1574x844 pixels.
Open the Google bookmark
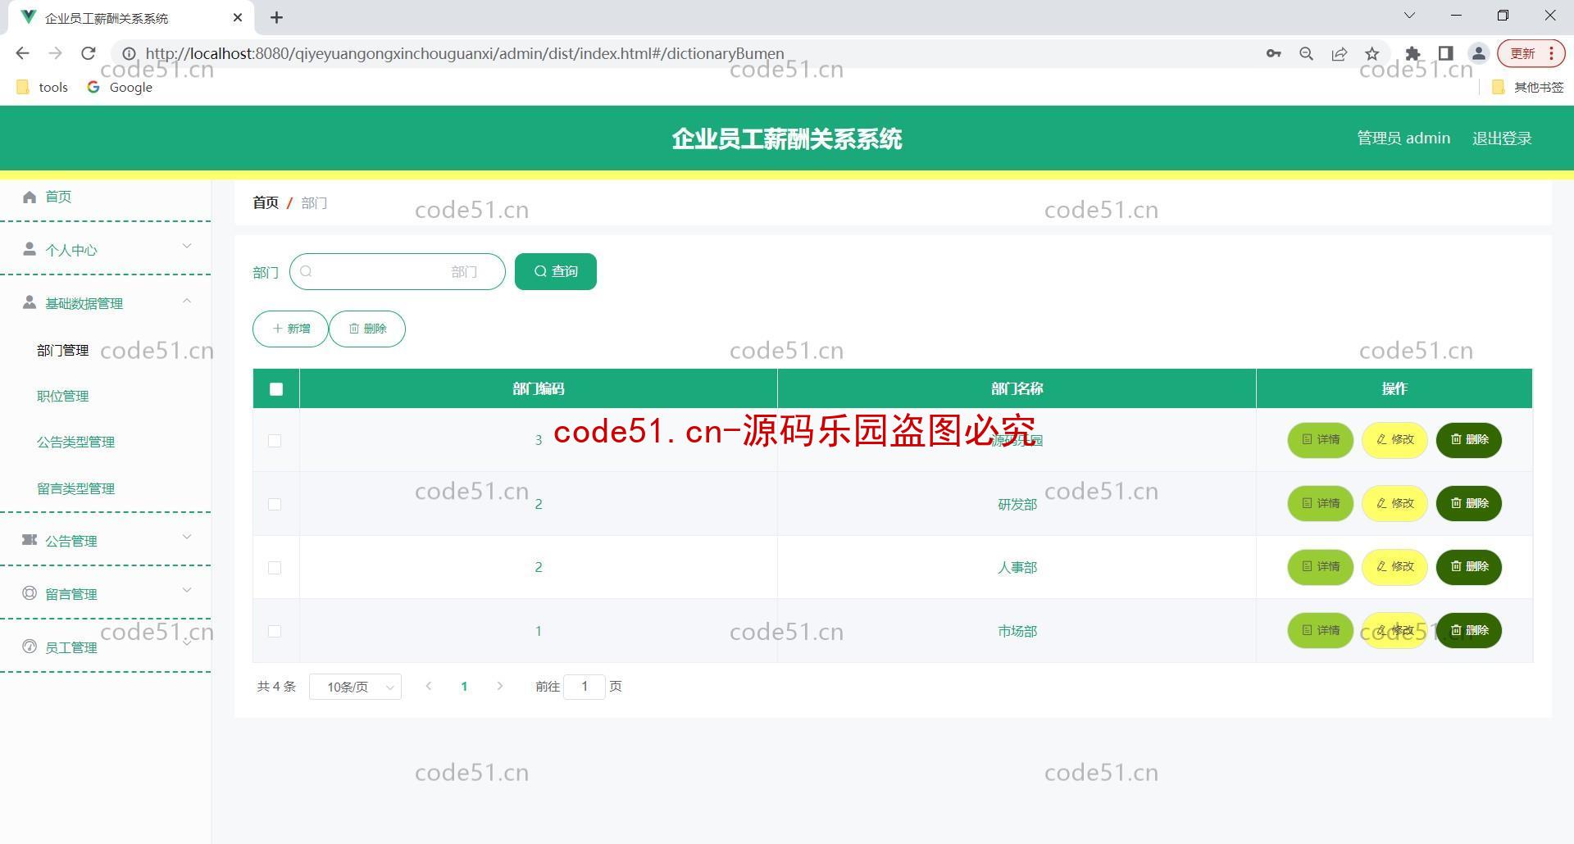pos(120,87)
